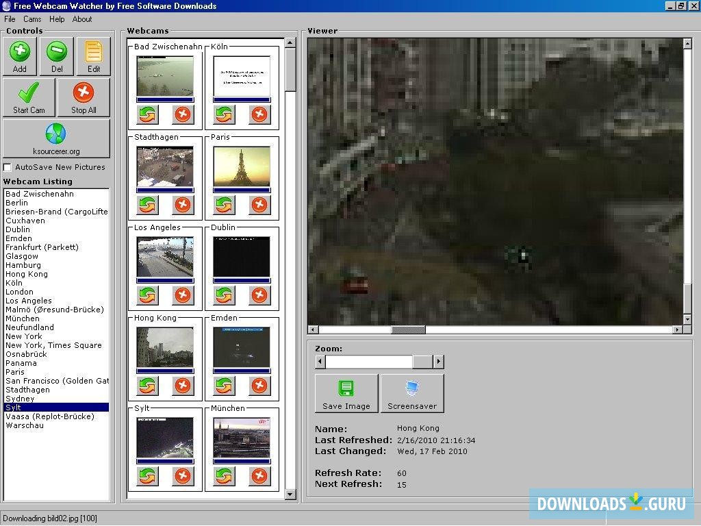Click the Del webcam button

[57, 56]
